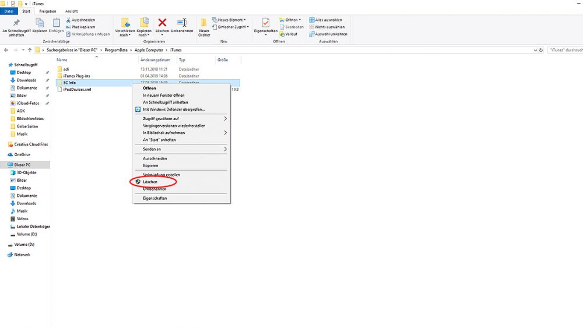Click ProgramData in the address breadcrumb
This screenshot has width=583, height=328.
click(116, 50)
